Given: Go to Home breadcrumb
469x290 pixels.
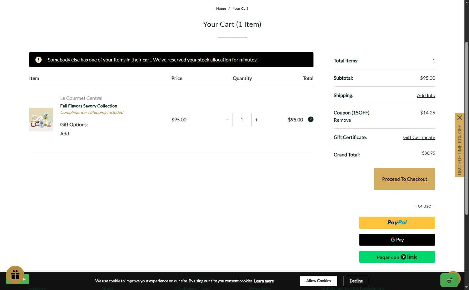Looking at the screenshot, I should pyautogui.click(x=221, y=9).
